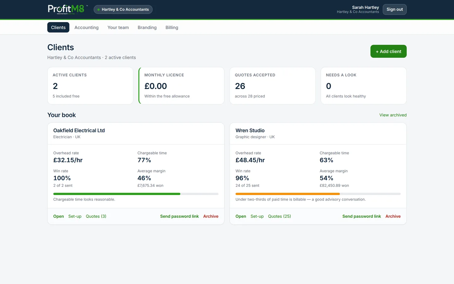Click the Monthly Licence summary card
The image size is (454, 284).
click(181, 86)
